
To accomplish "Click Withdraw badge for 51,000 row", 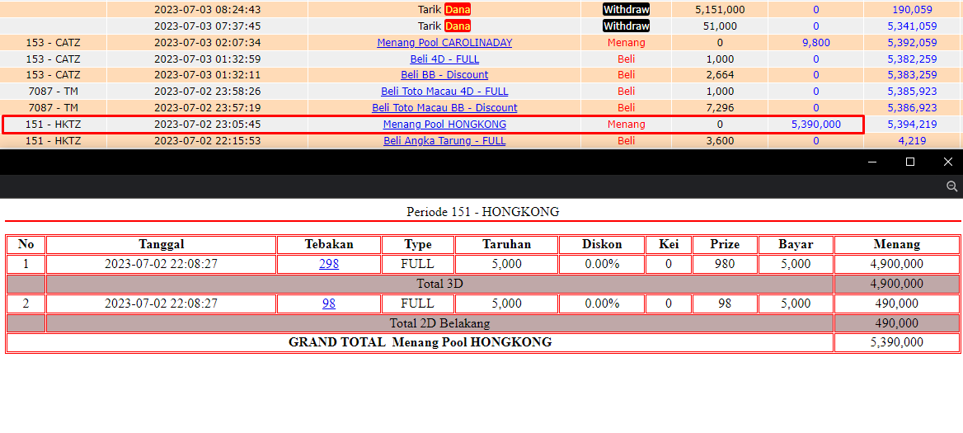I will [x=626, y=26].
